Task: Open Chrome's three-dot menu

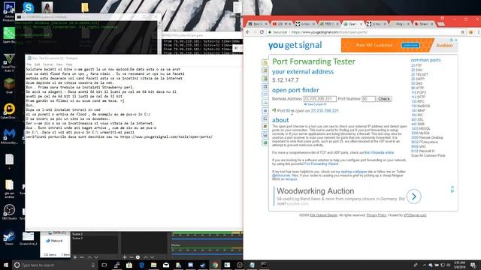Action: tap(479, 31)
